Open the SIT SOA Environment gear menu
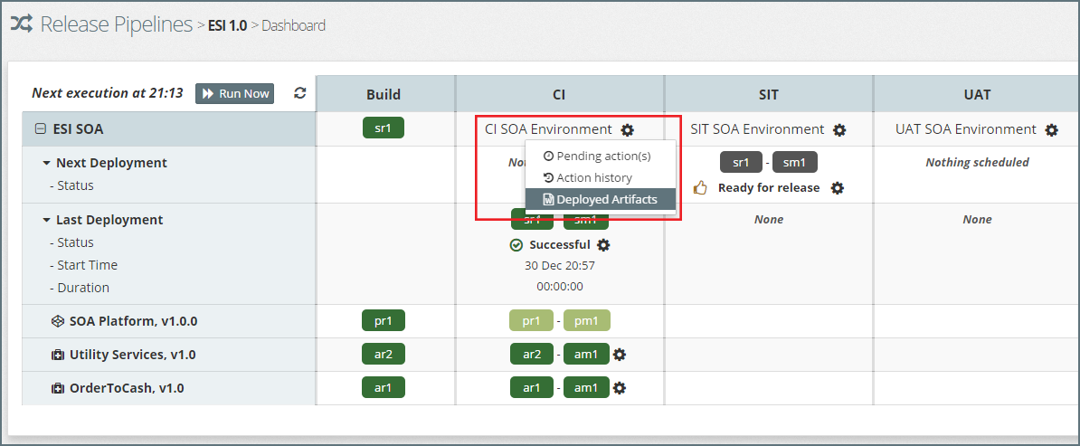Screen dimensions: 1080x446 [839, 130]
